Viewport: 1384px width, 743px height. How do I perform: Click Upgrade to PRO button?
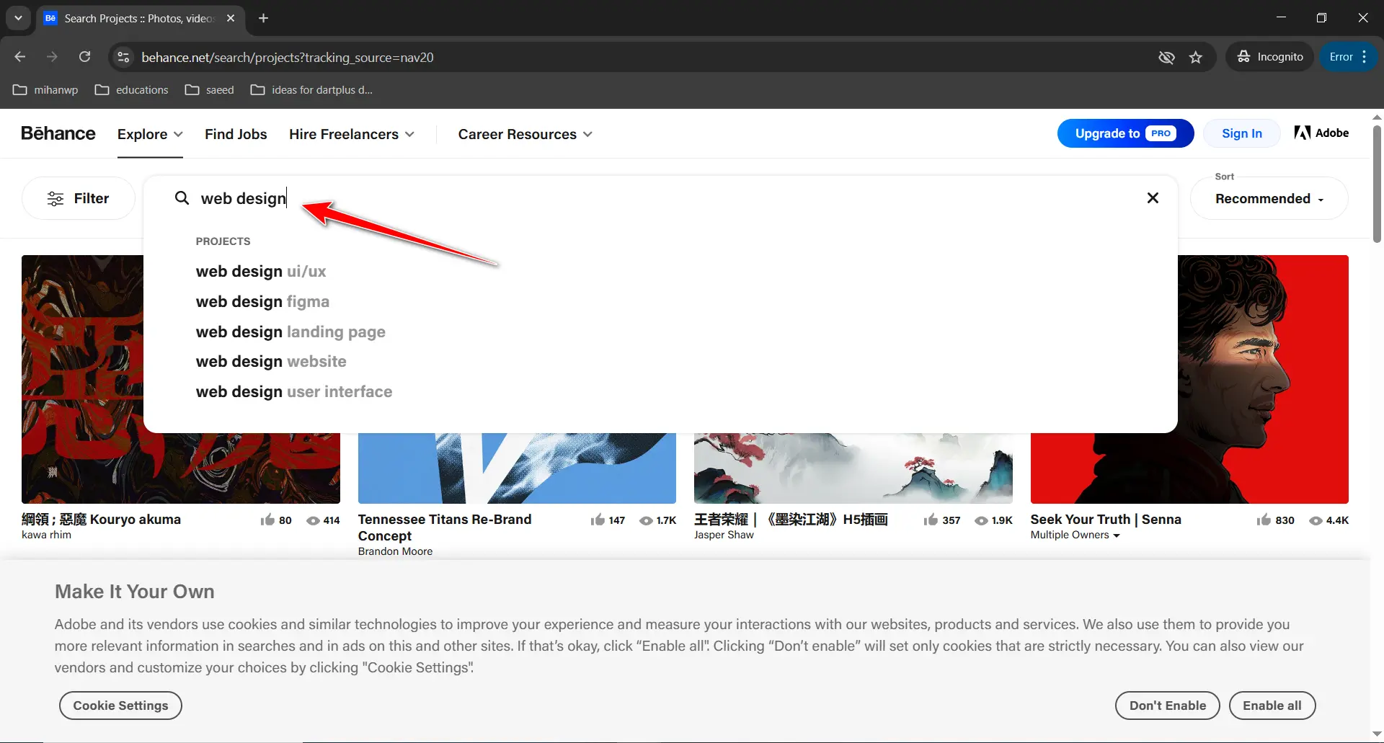1125,133
